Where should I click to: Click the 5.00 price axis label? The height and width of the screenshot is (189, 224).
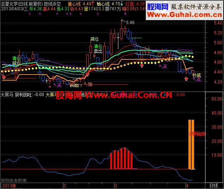[x=218, y=42]
